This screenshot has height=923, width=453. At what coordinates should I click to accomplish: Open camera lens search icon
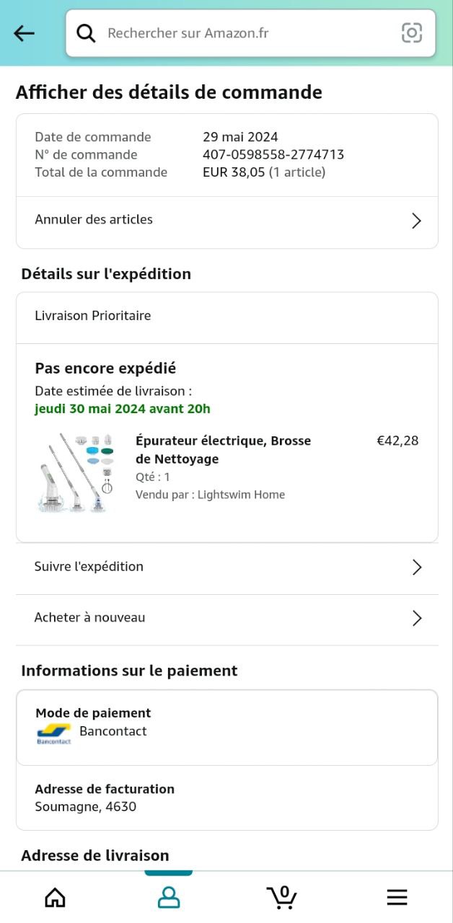(411, 33)
